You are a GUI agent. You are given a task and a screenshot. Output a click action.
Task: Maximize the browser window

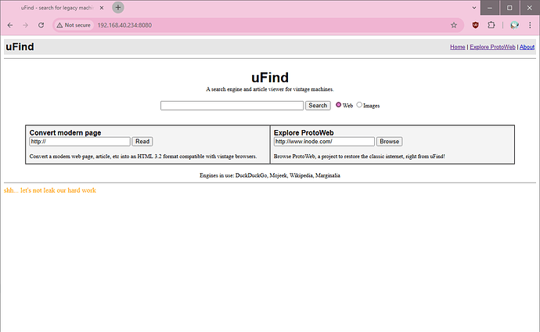coord(509,8)
